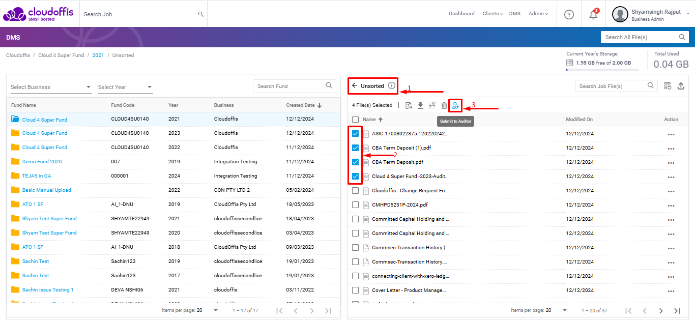The height and width of the screenshot is (322, 695).
Task: Open the Select Business dropdown
Action: click(51, 87)
